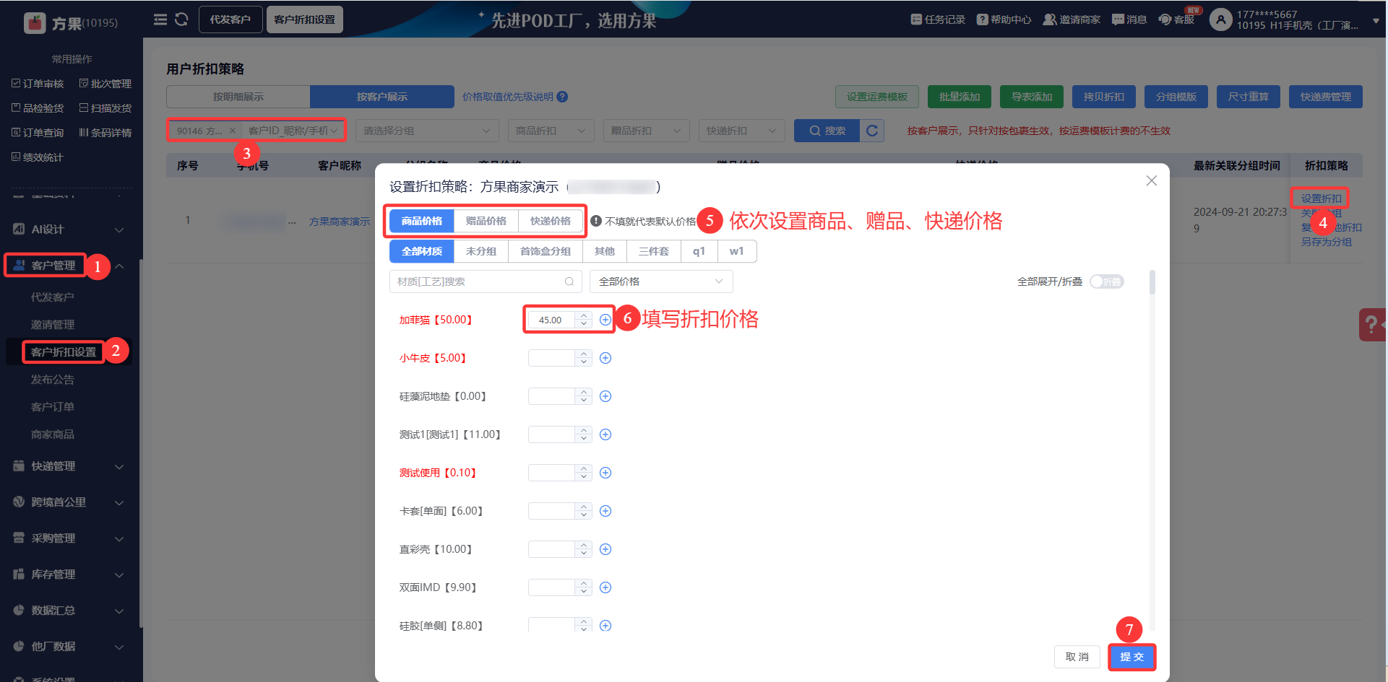Switch to the 按明细展示 view tab
Viewport: 1388px width, 682px height.
pos(238,97)
